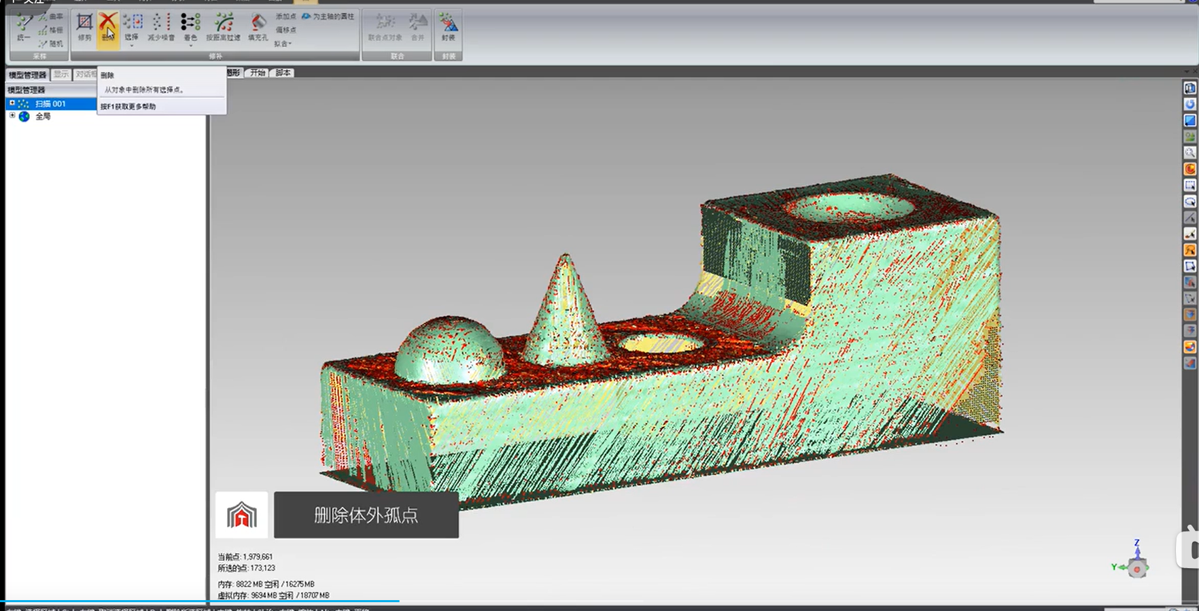Image resolution: width=1199 pixels, height=611 pixels.
Task: Click the Wrap (封装) tool
Action: pos(448,28)
